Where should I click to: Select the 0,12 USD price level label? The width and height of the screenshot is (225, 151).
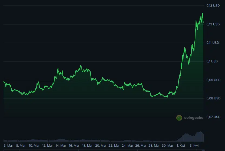coord(213,24)
